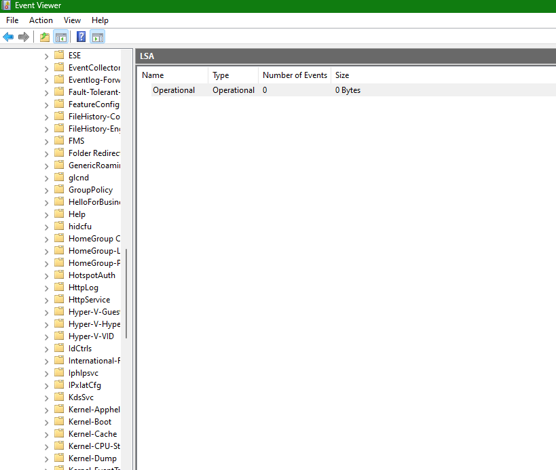
Task: Select the FileHistory-Co tree item
Action: point(94,116)
